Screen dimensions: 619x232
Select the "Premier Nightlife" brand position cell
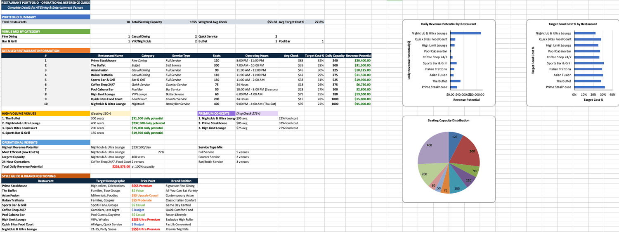(x=181, y=229)
